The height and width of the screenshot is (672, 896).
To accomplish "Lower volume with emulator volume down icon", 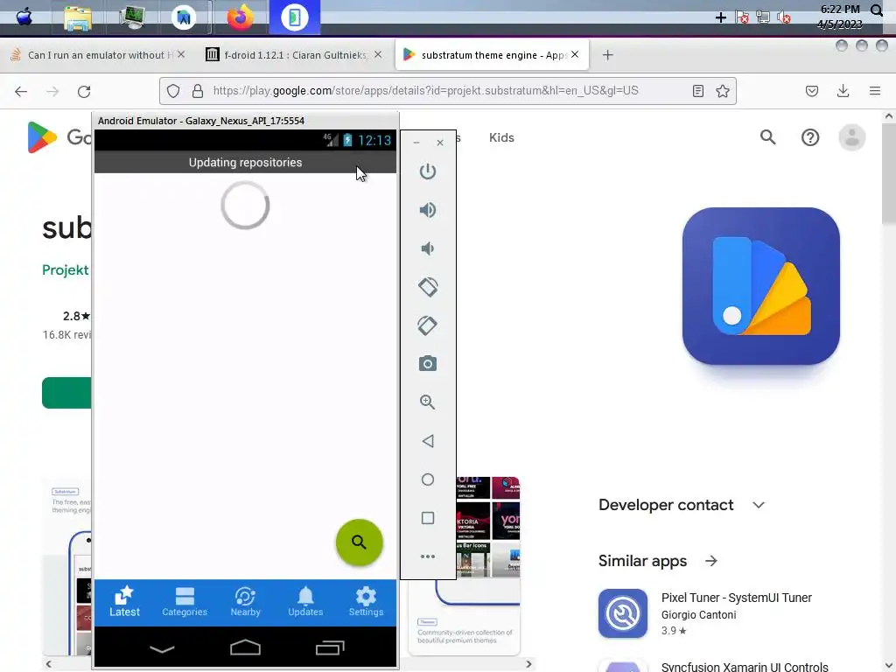I will (x=427, y=248).
